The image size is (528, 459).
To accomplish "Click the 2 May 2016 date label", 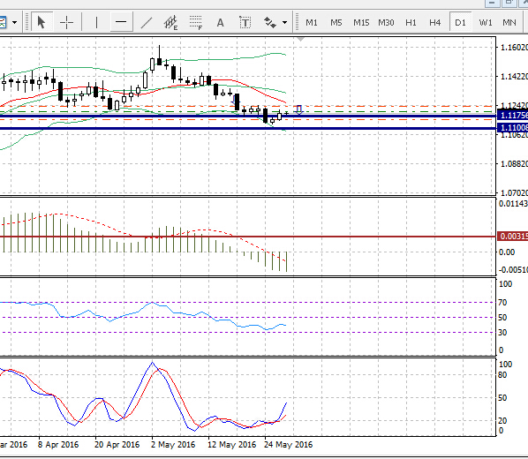I will [173, 445].
